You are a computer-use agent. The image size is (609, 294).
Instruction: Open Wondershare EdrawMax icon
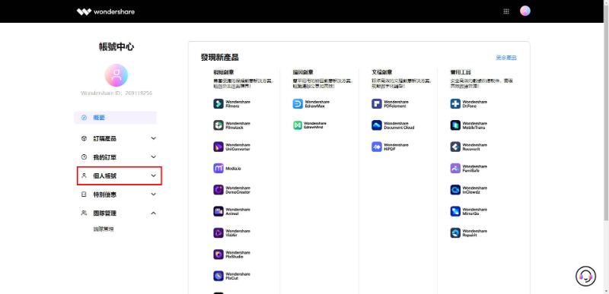(298, 103)
